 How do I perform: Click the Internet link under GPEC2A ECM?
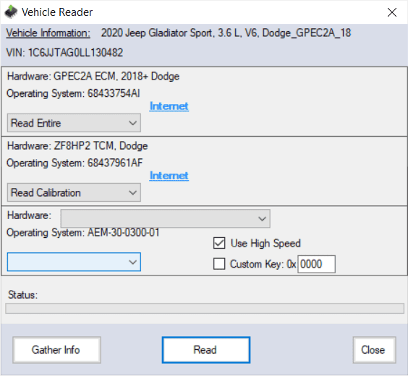[x=169, y=106]
